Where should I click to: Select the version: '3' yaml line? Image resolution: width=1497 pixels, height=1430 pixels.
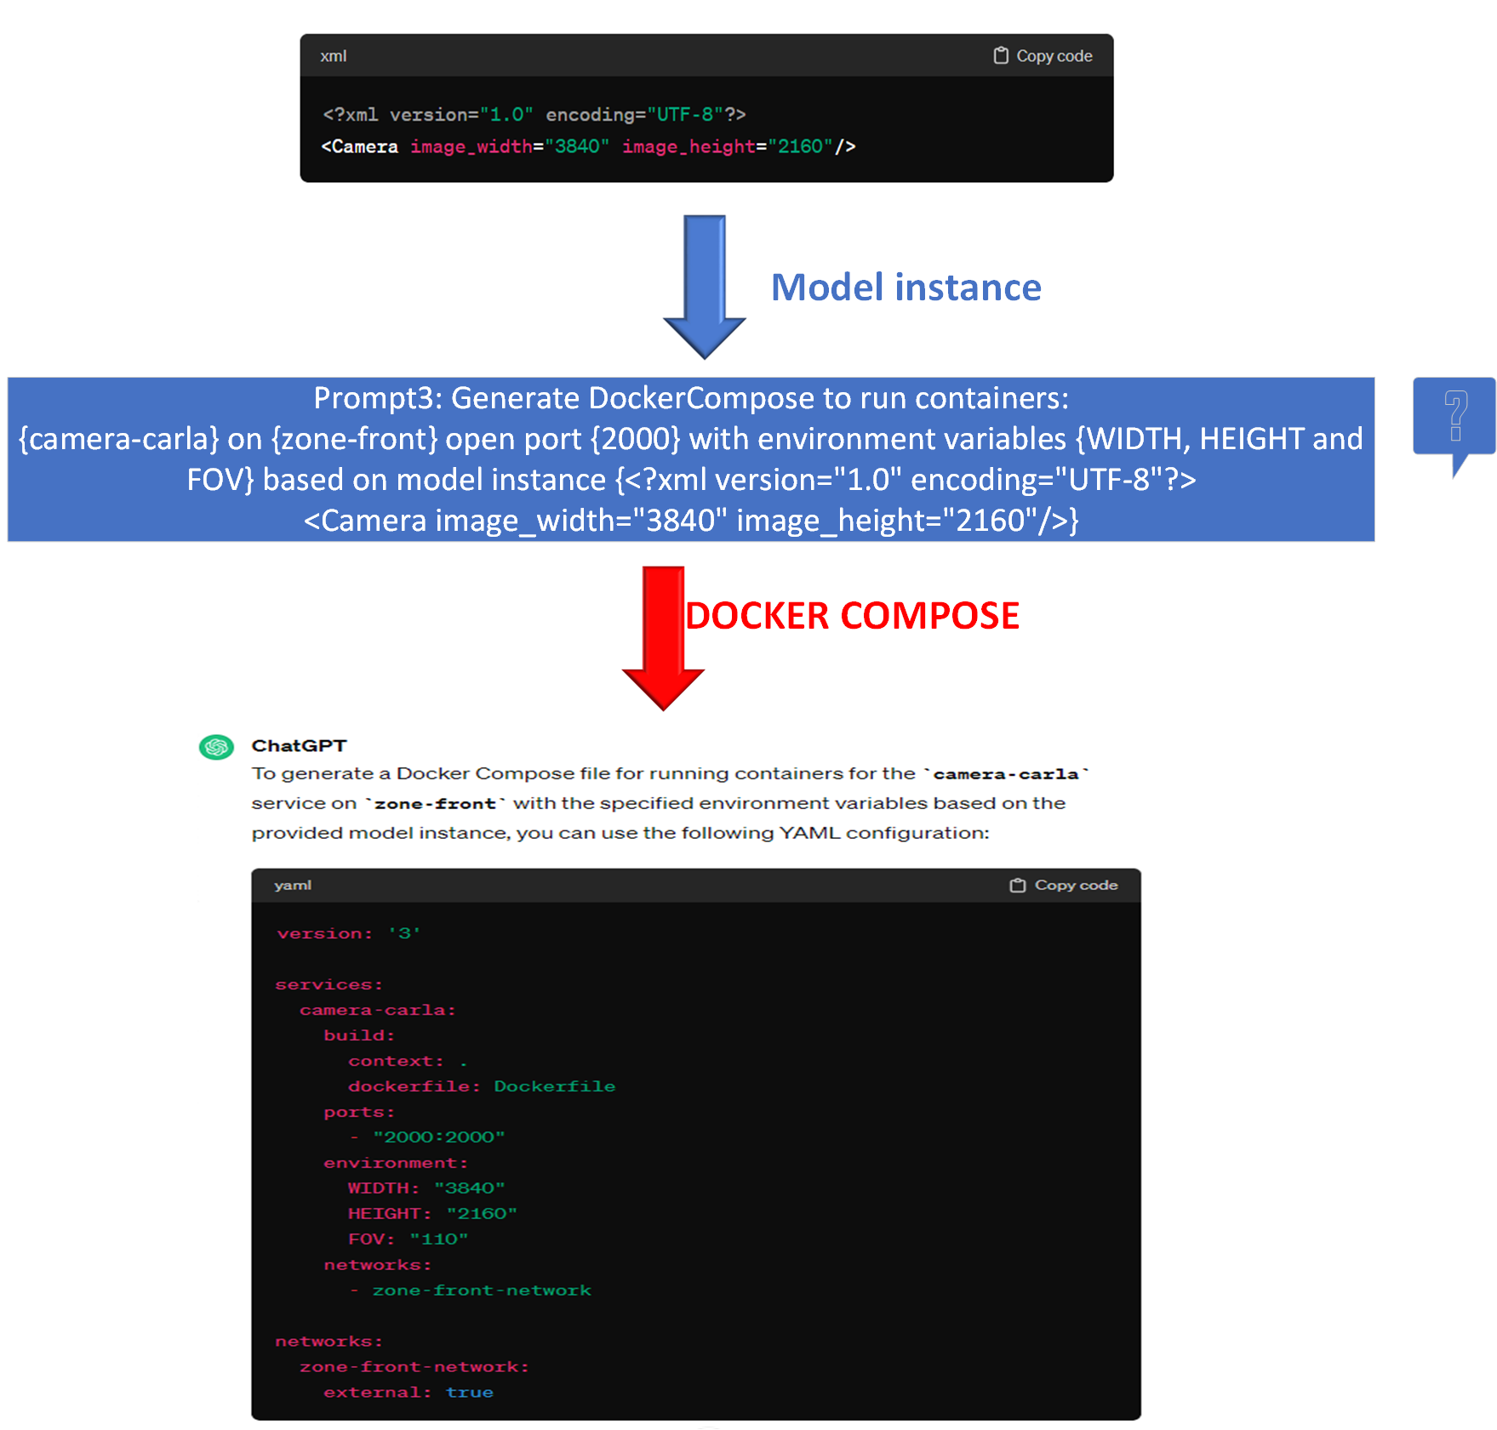click(349, 933)
